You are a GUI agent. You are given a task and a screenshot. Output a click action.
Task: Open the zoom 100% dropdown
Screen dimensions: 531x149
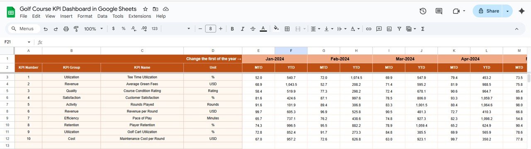[93, 29]
